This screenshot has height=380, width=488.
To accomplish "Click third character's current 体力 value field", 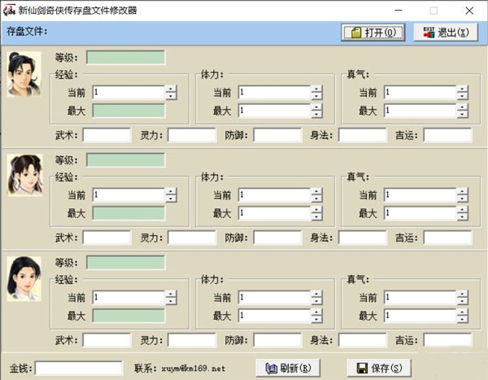I will click(x=275, y=298).
